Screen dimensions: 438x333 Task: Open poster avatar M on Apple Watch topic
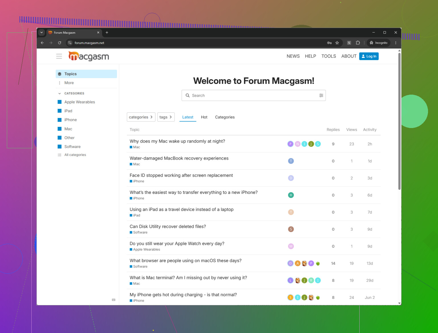point(291,246)
